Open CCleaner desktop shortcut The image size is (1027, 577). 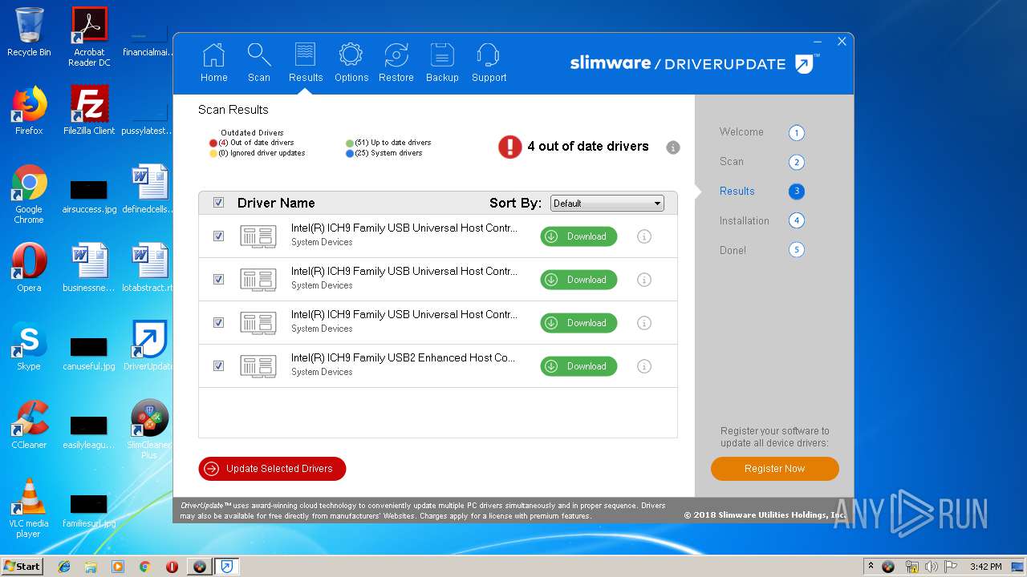tap(29, 424)
